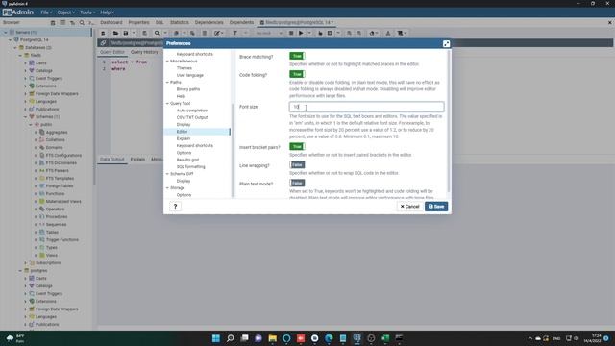Open the execute options dropdown arrow

pyautogui.click(x=309, y=33)
